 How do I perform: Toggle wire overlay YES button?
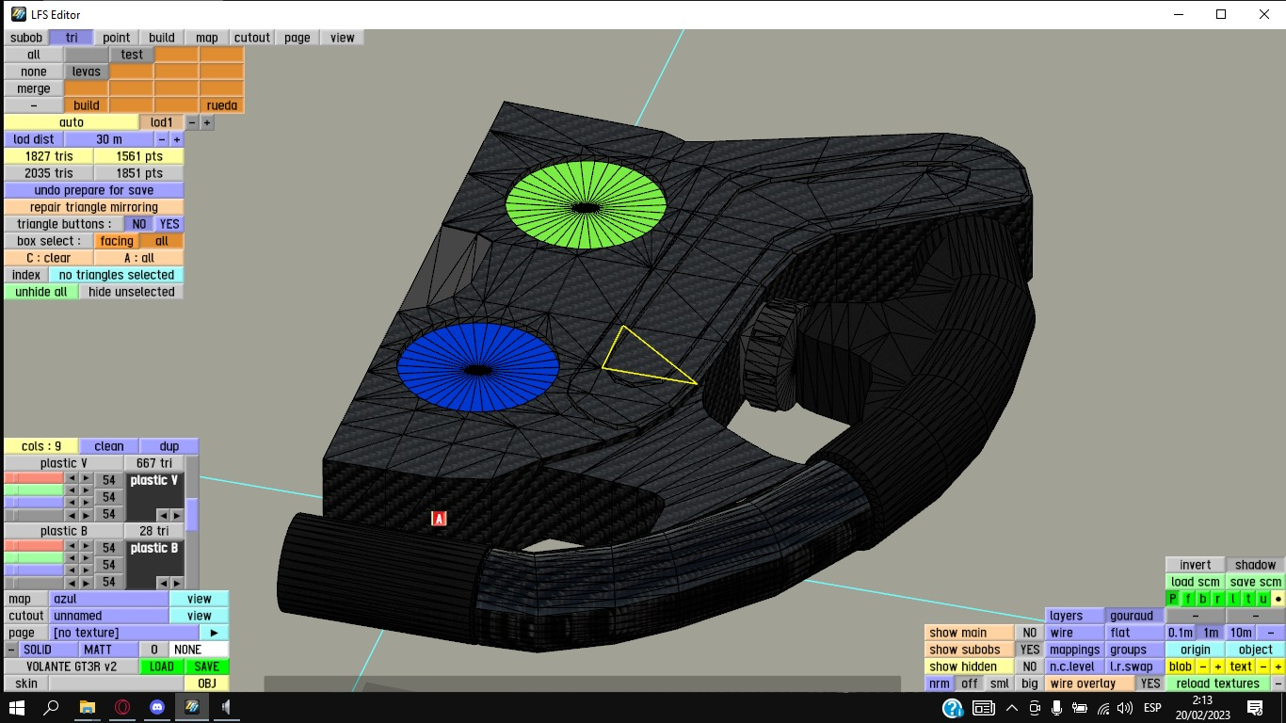(1150, 683)
